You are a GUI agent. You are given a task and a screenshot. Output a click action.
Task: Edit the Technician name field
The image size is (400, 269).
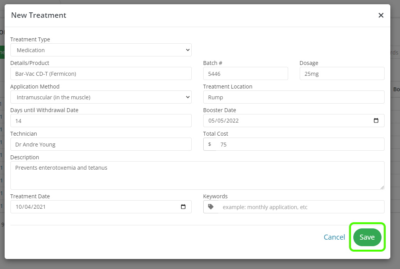(x=101, y=144)
